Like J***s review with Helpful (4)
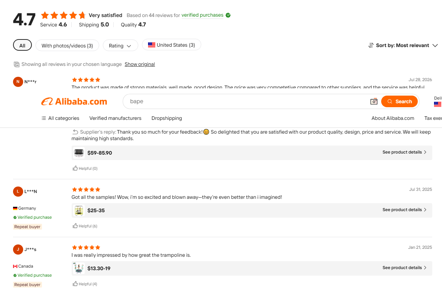The width and height of the screenshot is (442, 289). pyautogui.click(x=85, y=284)
